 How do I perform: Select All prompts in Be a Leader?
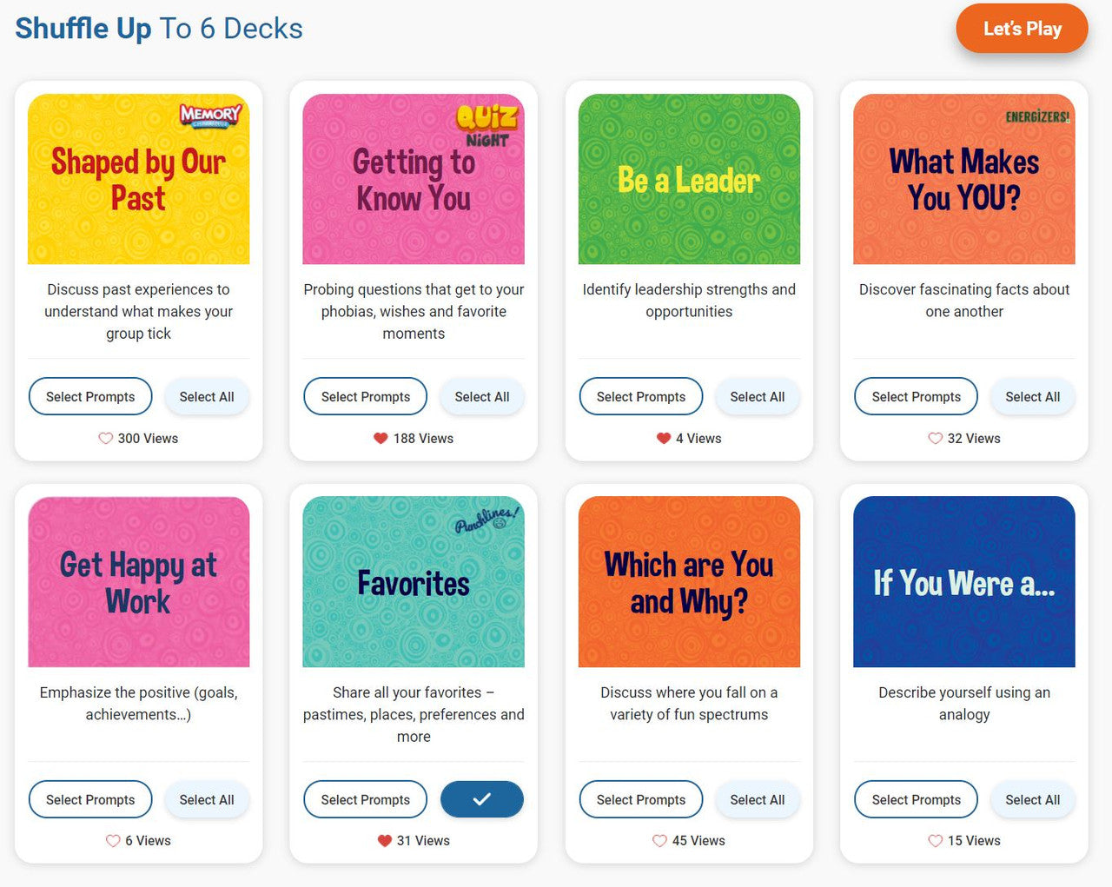[757, 397]
